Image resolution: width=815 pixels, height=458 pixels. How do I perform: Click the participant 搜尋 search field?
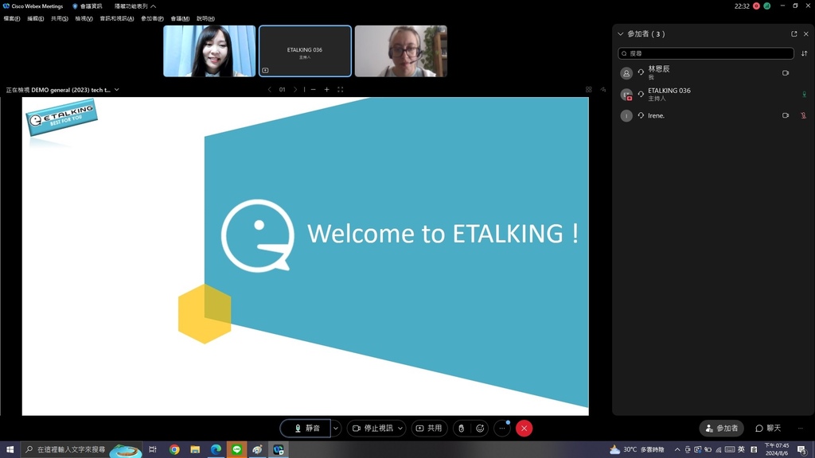706,53
